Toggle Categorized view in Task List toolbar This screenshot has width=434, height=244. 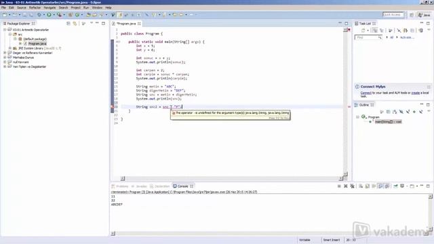374,30
